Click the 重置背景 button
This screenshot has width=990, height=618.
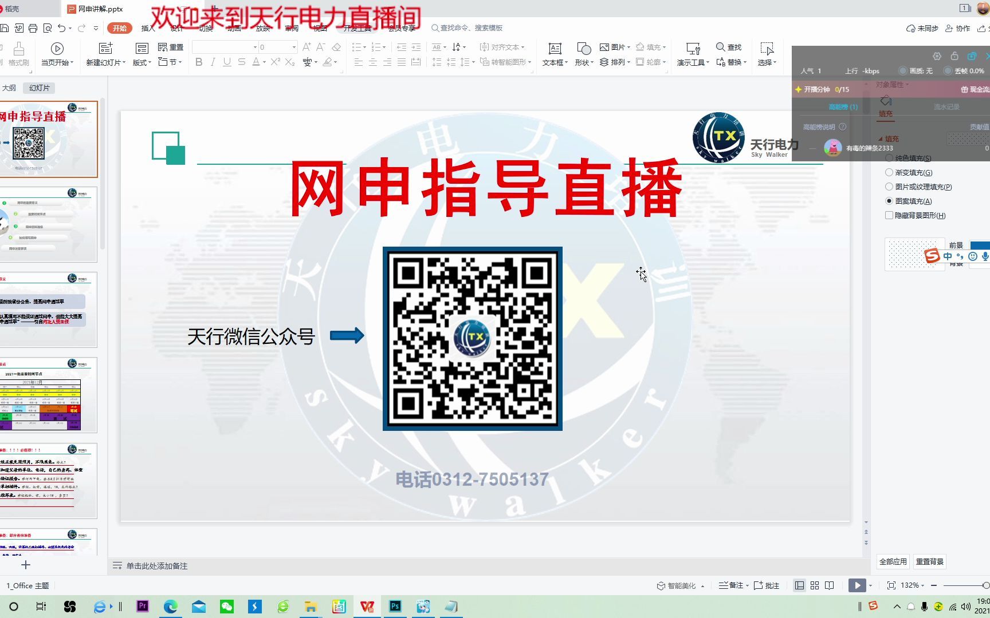[x=929, y=561]
